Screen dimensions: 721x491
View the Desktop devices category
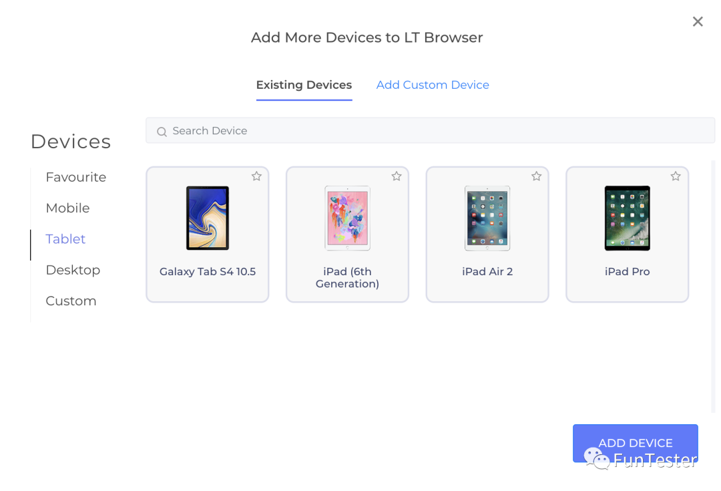[73, 270]
